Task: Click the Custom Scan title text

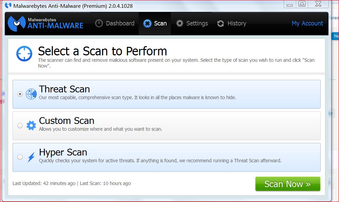Action: 67,121
